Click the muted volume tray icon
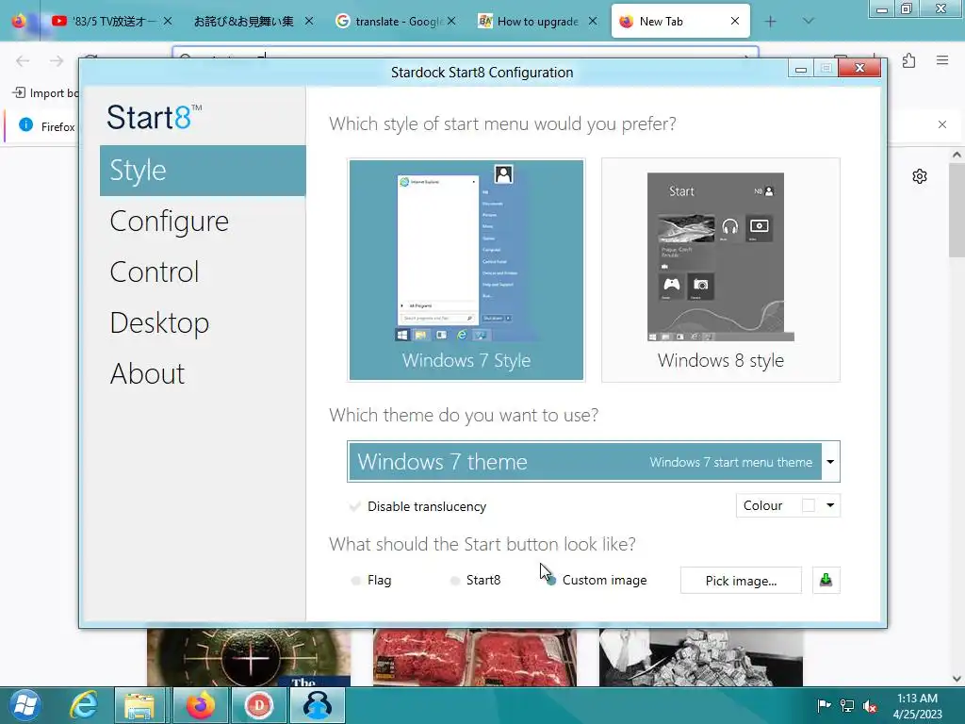 [870, 705]
